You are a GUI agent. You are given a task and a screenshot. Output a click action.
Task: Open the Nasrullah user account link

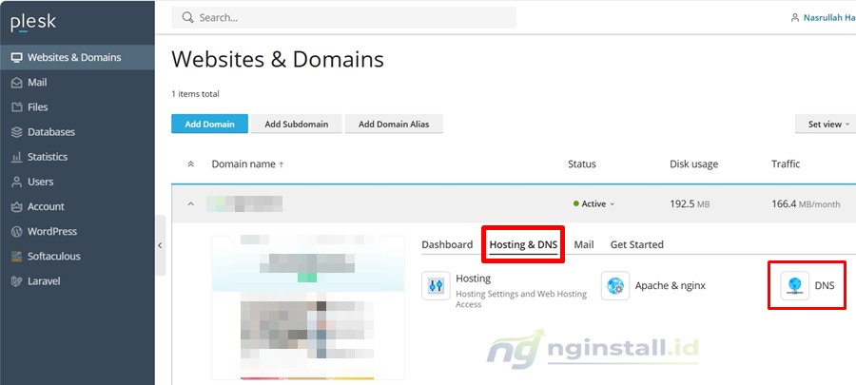pos(828,18)
